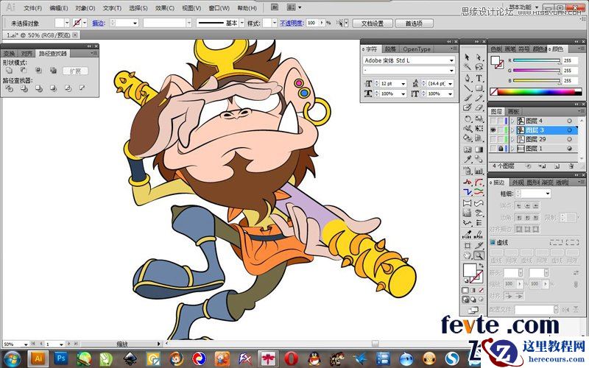Image resolution: width=589 pixels, height=368 pixels.
Task: Click the 首选项 button
Action: 415,23
